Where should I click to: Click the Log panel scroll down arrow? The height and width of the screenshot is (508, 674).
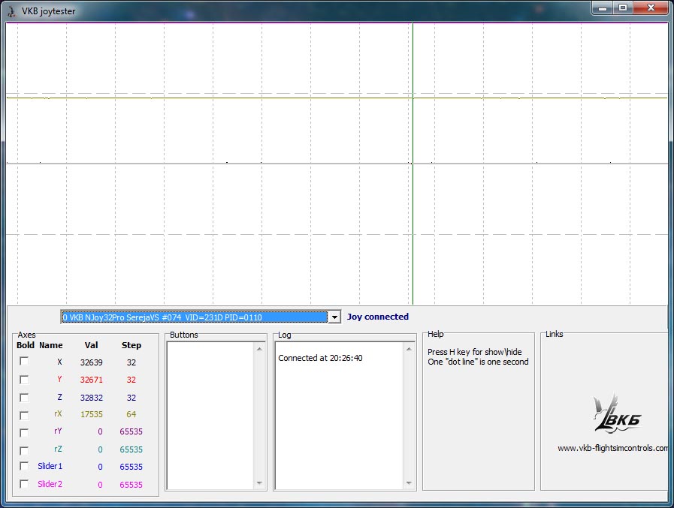coord(410,483)
